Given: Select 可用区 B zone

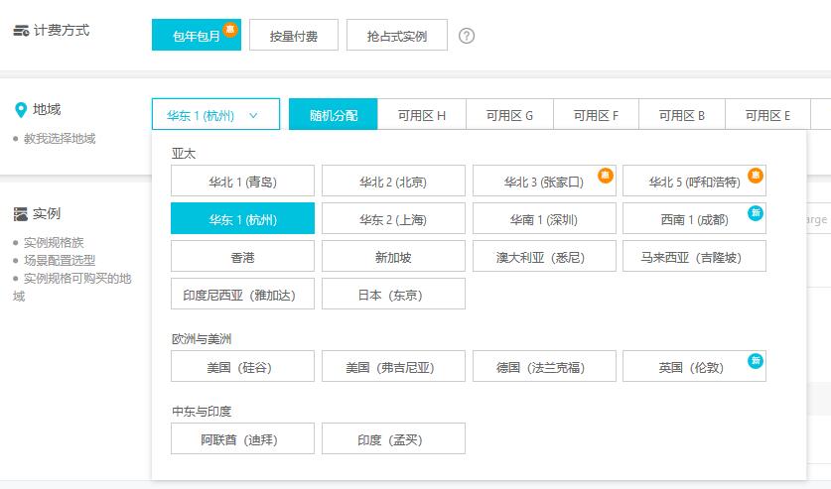Looking at the screenshot, I should click(x=682, y=114).
